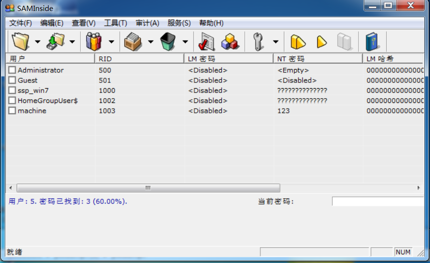The image size is (430, 263).
Task: Click RID value 1000
Action: tap(107, 91)
